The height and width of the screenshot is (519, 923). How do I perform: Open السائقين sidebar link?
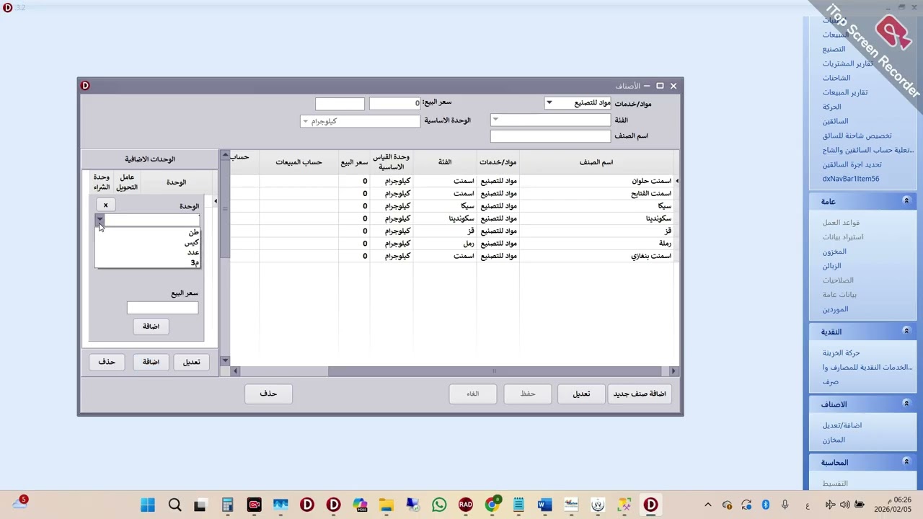835,121
